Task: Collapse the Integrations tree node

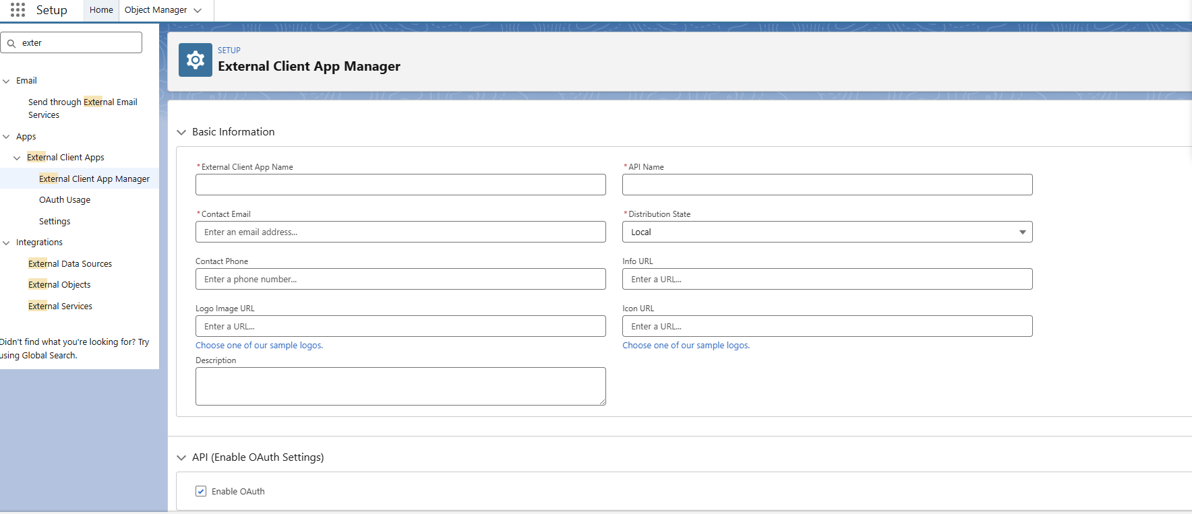Action: (6, 243)
